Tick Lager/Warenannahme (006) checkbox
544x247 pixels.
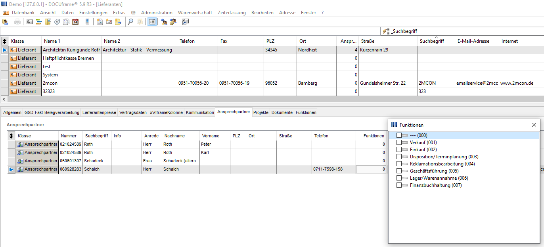pos(399,178)
